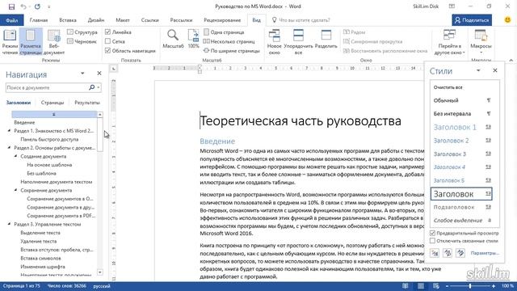This screenshot has width=517, height=291.
Task: Choose По ширине страницы option
Action: [232, 50]
